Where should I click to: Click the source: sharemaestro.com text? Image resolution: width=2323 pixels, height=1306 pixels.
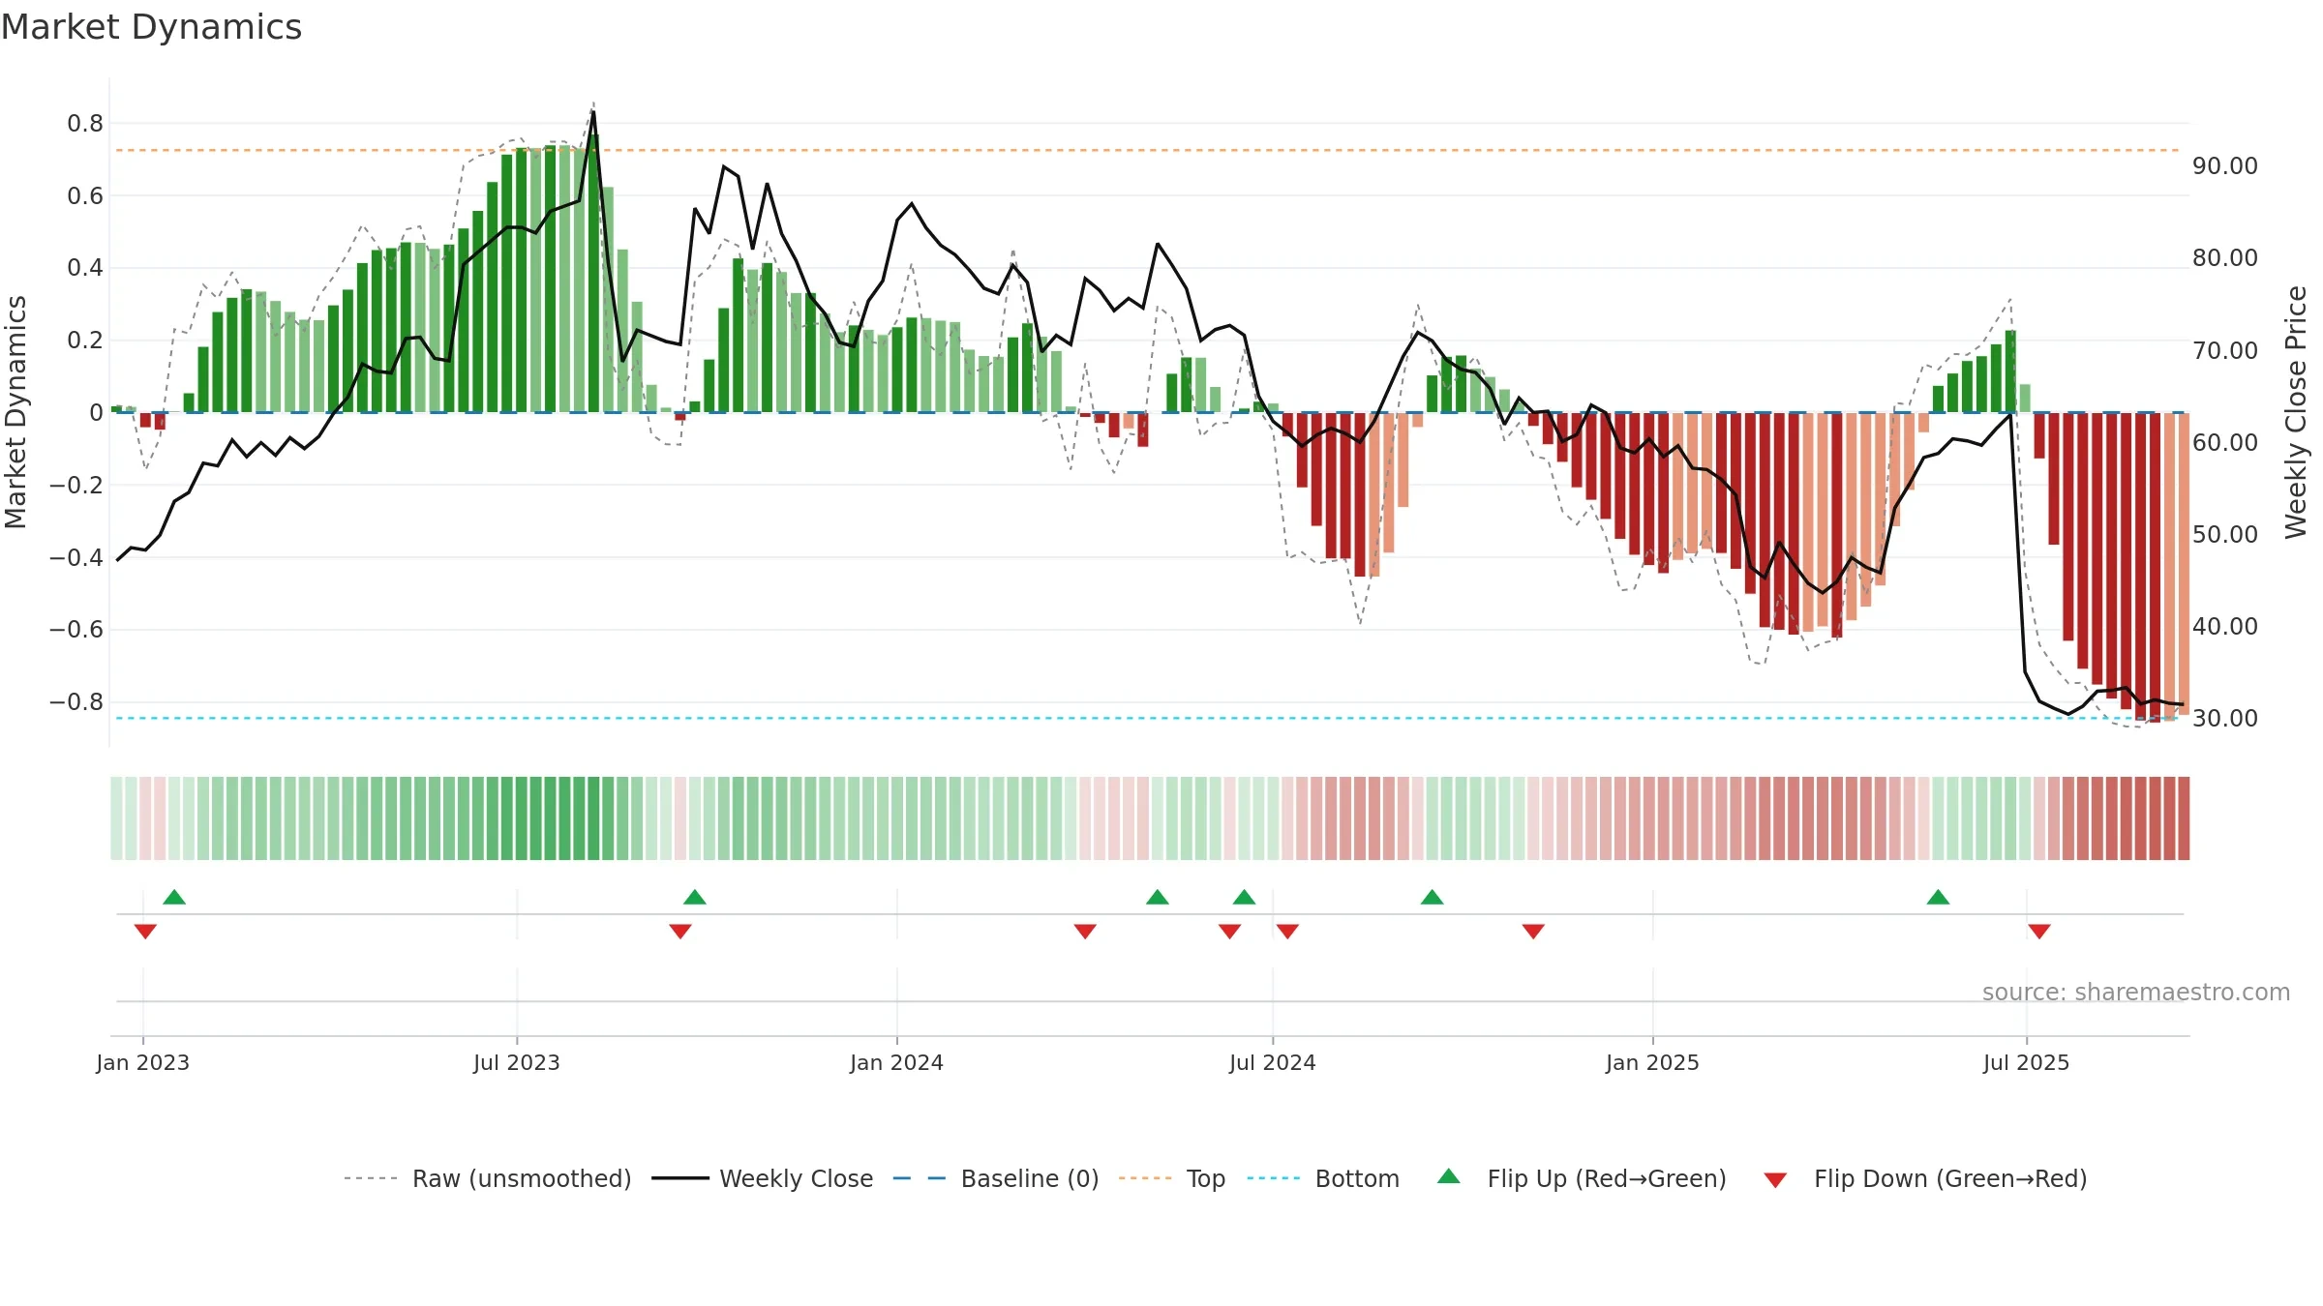click(x=2136, y=993)
